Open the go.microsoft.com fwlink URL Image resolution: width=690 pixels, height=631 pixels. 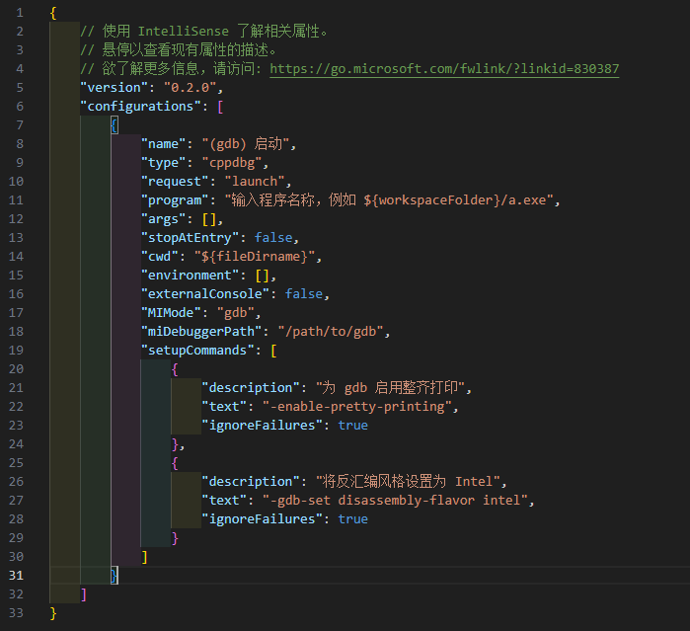pyautogui.click(x=444, y=69)
